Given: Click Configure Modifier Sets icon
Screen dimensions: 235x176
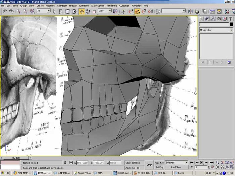Looking at the screenshot, I should (229, 62).
